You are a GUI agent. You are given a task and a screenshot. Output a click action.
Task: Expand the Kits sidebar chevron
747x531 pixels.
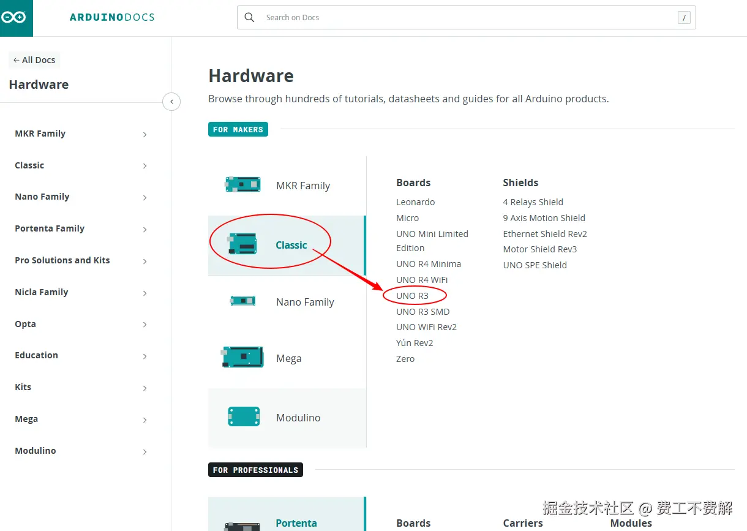coord(145,388)
